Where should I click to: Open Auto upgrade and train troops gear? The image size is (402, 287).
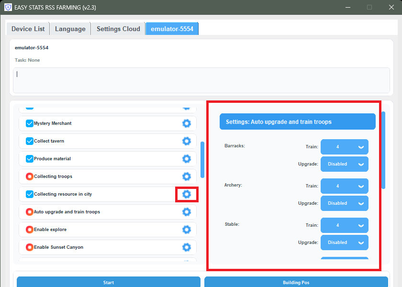coord(186,211)
